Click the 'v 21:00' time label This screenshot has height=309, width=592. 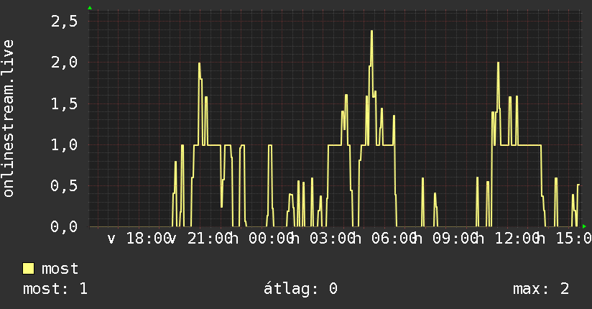point(200,239)
